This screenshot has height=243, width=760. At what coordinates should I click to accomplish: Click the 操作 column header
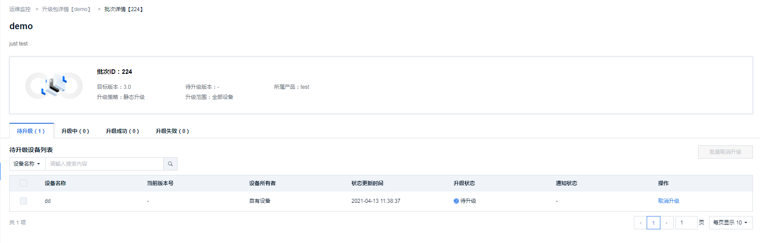(x=664, y=183)
